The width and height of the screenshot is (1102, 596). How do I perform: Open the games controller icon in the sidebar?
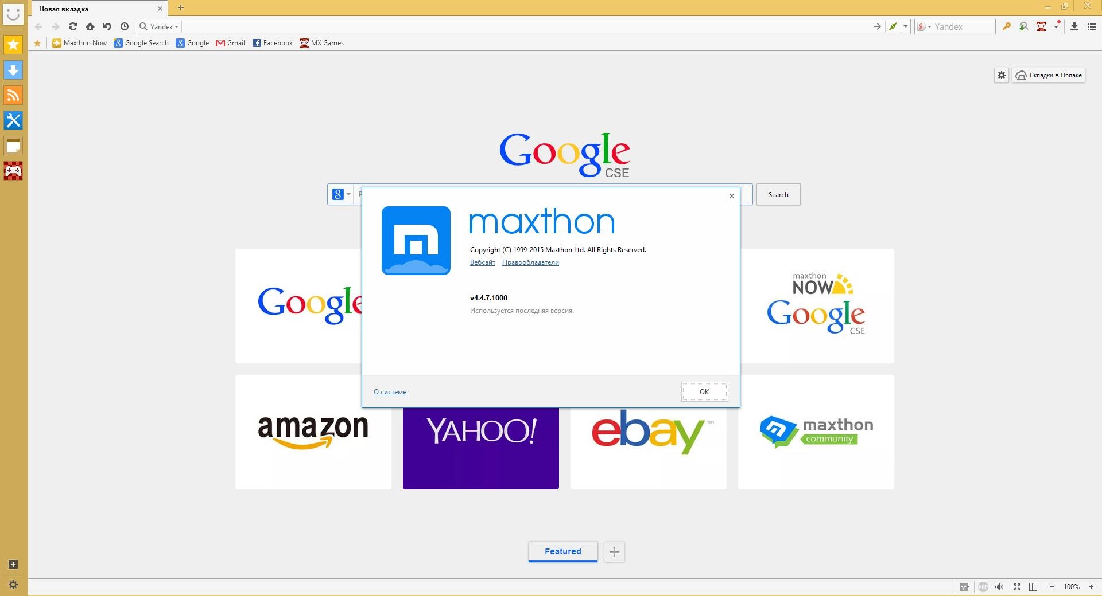point(13,171)
